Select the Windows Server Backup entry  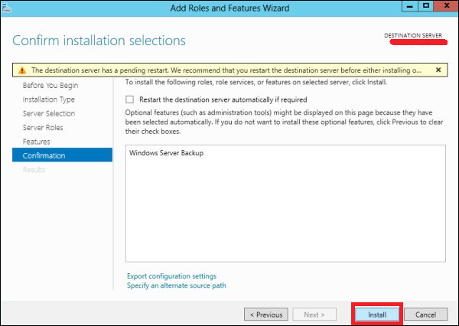(x=161, y=153)
